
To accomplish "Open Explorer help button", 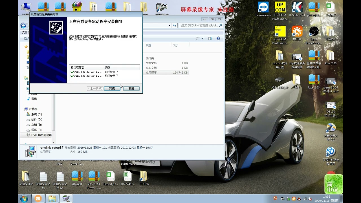I will [x=218, y=38].
